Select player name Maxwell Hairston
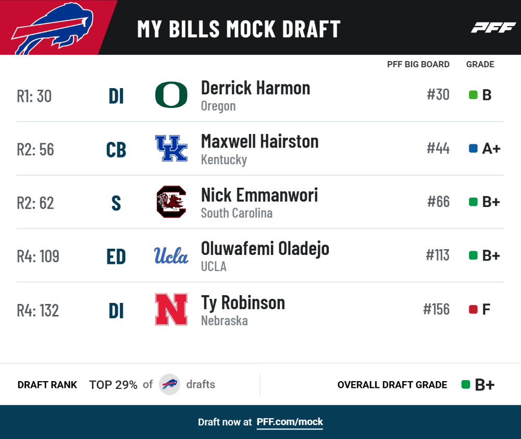This screenshot has height=439, width=521. [x=260, y=141]
